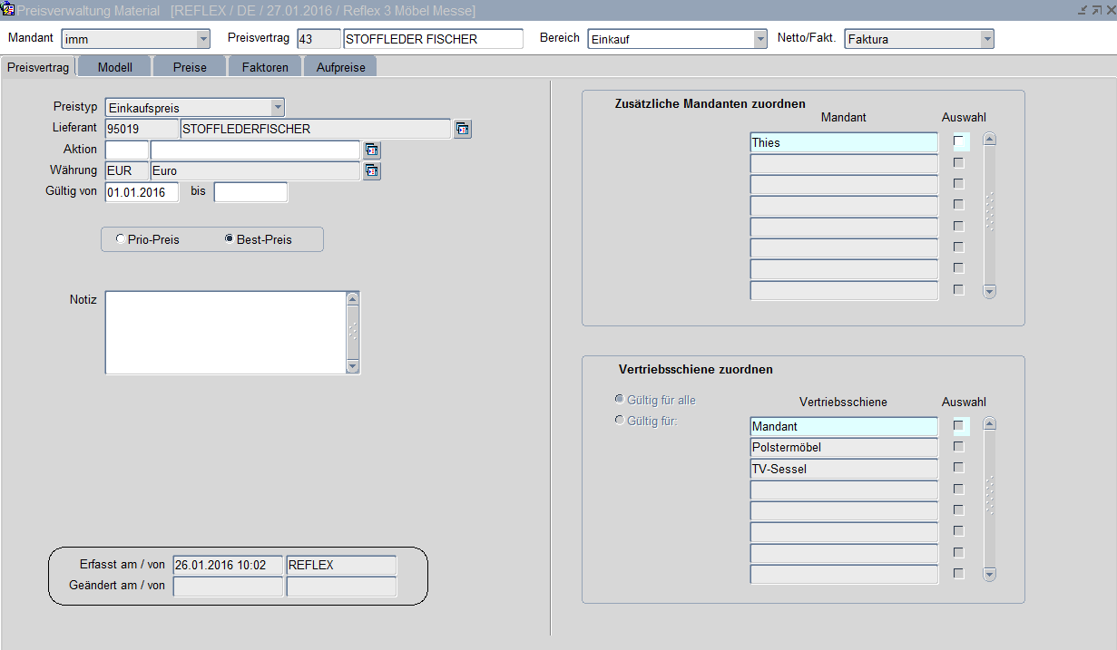This screenshot has width=1117, height=650.
Task: Open the Lieferant lookup list icon
Action: (x=463, y=130)
